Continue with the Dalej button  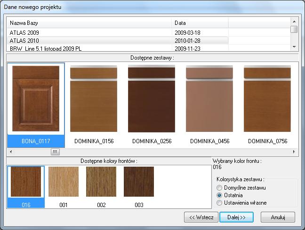236,217
